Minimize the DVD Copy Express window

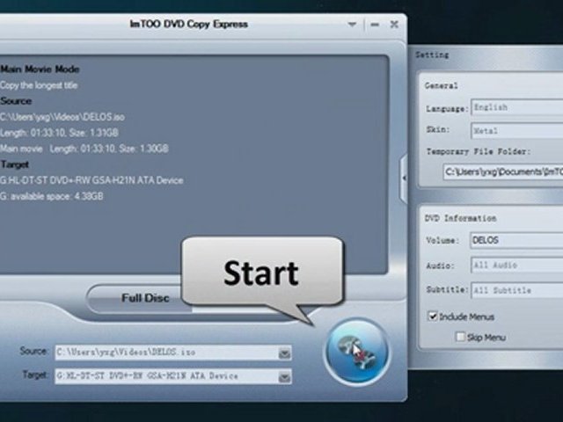point(374,25)
